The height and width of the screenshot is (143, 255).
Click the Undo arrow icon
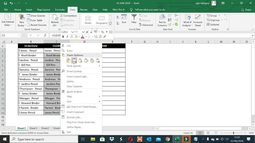11,3
